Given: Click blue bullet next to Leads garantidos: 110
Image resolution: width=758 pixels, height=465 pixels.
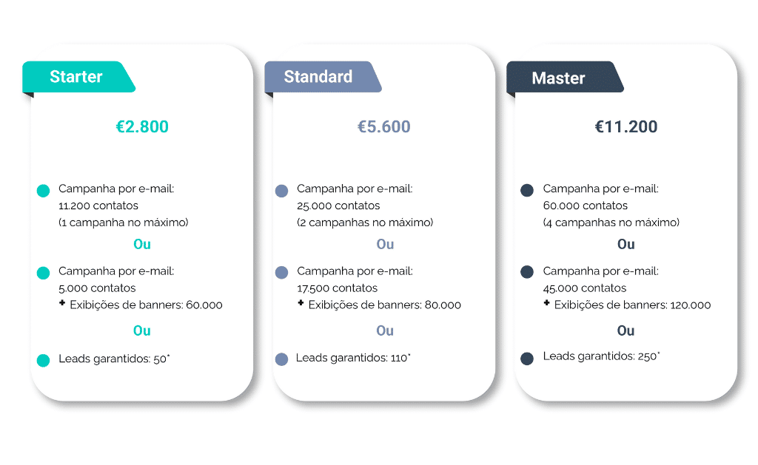Looking at the screenshot, I should coord(281,359).
